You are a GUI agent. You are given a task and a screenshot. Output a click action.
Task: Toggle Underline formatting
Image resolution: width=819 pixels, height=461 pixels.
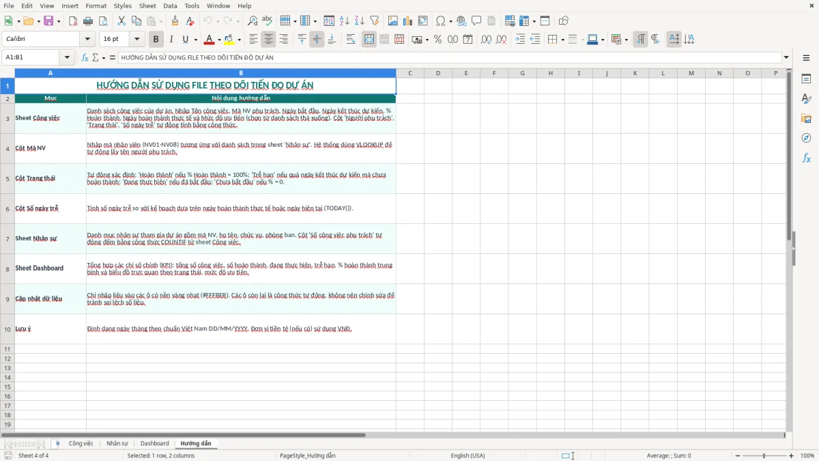(x=185, y=40)
